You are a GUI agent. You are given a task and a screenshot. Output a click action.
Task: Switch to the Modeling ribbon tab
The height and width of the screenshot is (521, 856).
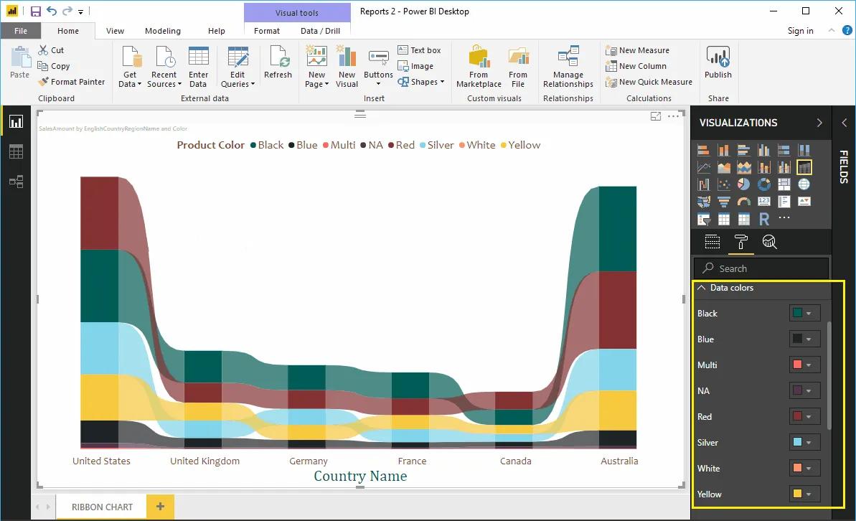tap(163, 31)
